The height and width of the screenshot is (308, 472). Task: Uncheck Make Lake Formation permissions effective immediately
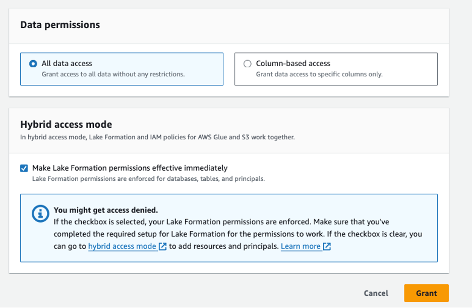pyautogui.click(x=24, y=168)
